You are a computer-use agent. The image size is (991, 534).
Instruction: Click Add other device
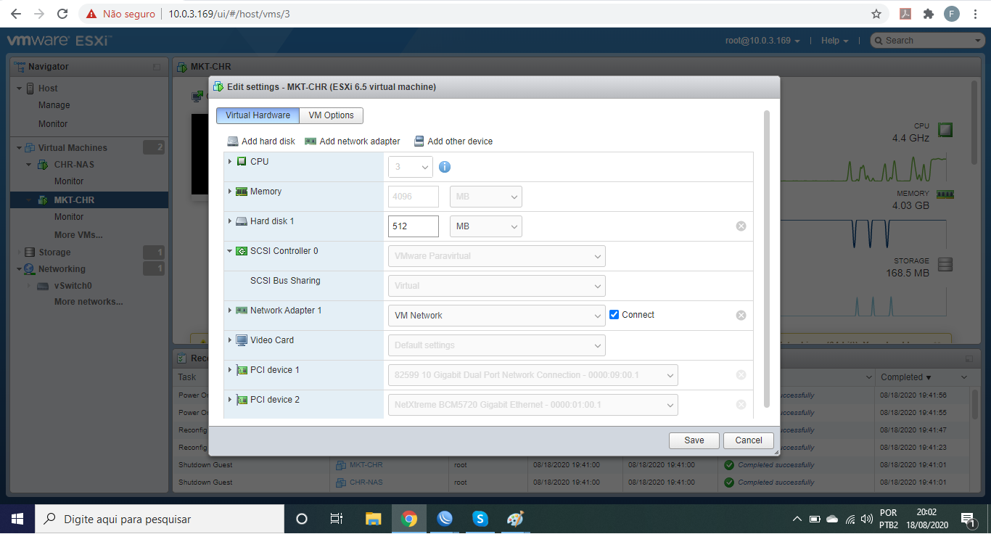(453, 141)
